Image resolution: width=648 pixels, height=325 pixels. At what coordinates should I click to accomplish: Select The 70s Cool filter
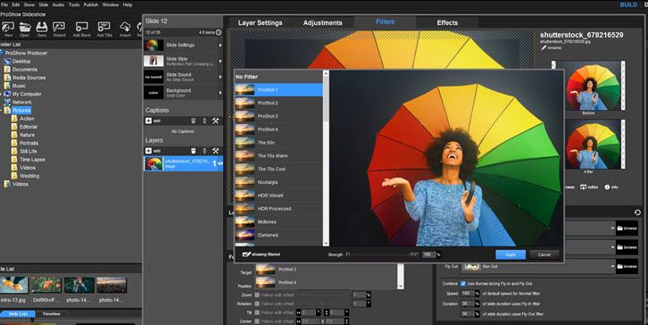[278, 169]
